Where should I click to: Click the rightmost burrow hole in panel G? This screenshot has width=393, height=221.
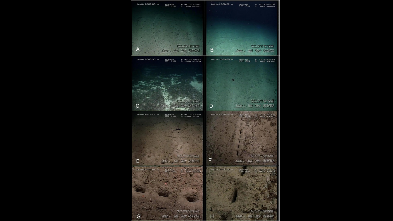(192, 199)
